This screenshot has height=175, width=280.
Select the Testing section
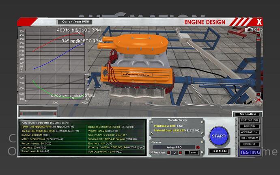click(250, 152)
